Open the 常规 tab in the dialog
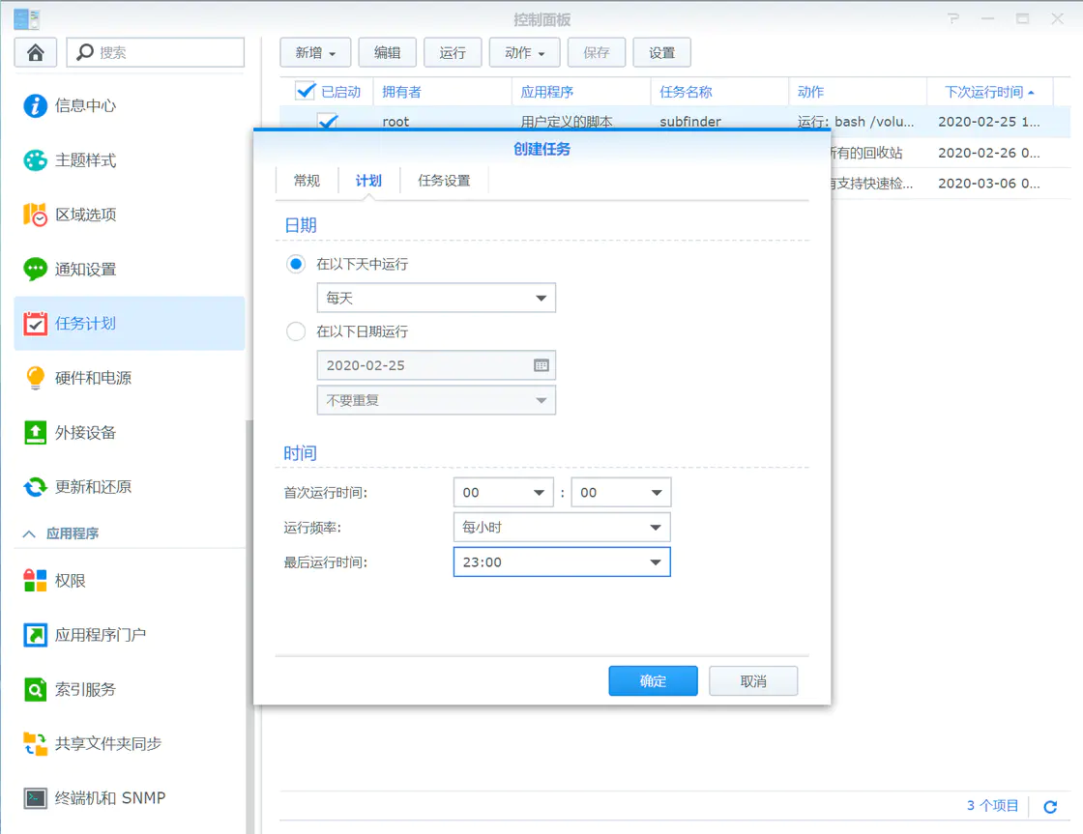 coord(307,180)
